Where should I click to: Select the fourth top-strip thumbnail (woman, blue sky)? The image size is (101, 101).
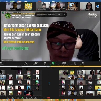point(58,6)
